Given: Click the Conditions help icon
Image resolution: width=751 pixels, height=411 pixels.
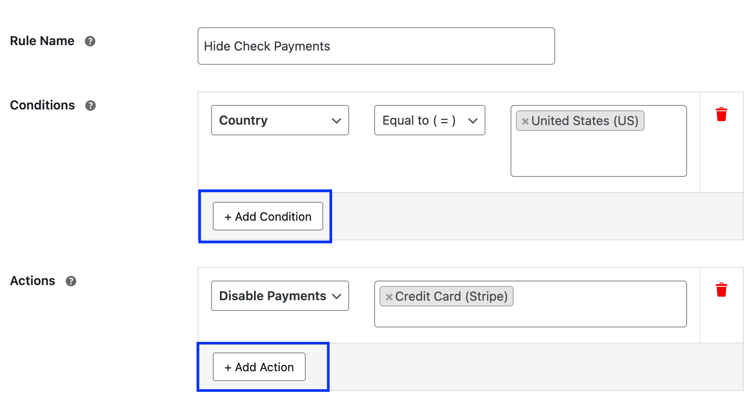Looking at the screenshot, I should click(90, 105).
